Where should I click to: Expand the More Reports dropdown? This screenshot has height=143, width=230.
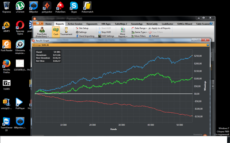pyautogui.click(x=123, y=32)
